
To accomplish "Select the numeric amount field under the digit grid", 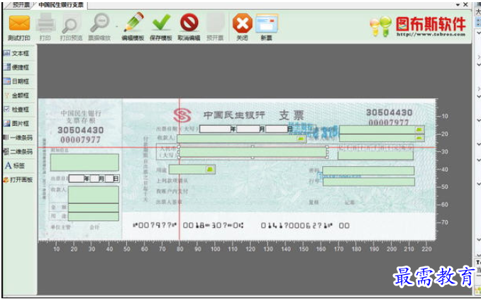I will (375, 156).
